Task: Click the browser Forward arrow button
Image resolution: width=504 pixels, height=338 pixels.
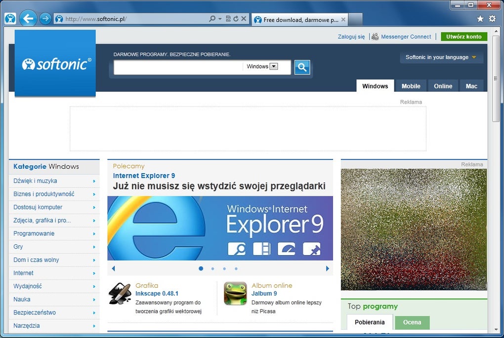Action: 45,19
